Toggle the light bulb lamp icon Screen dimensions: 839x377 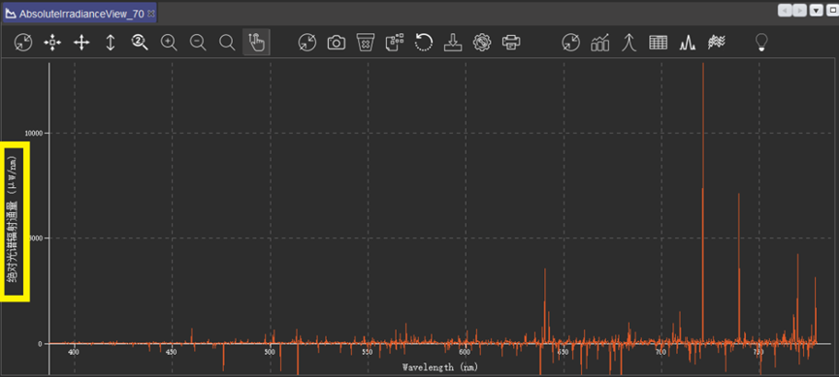[x=761, y=43]
